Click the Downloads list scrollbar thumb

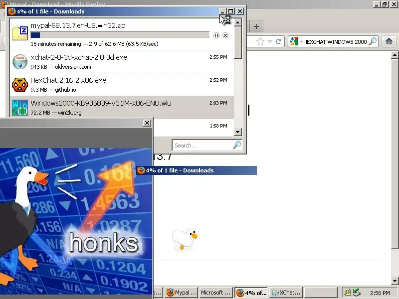pyautogui.click(x=238, y=43)
